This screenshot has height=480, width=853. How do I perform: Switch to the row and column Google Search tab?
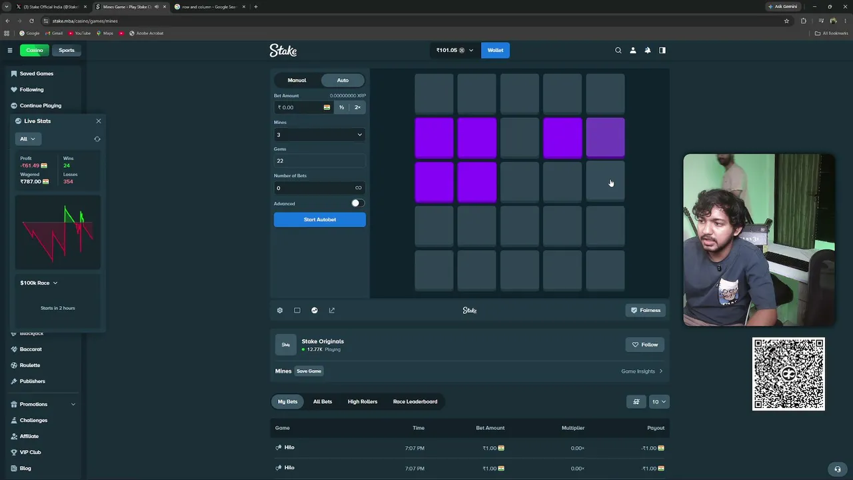point(209,7)
